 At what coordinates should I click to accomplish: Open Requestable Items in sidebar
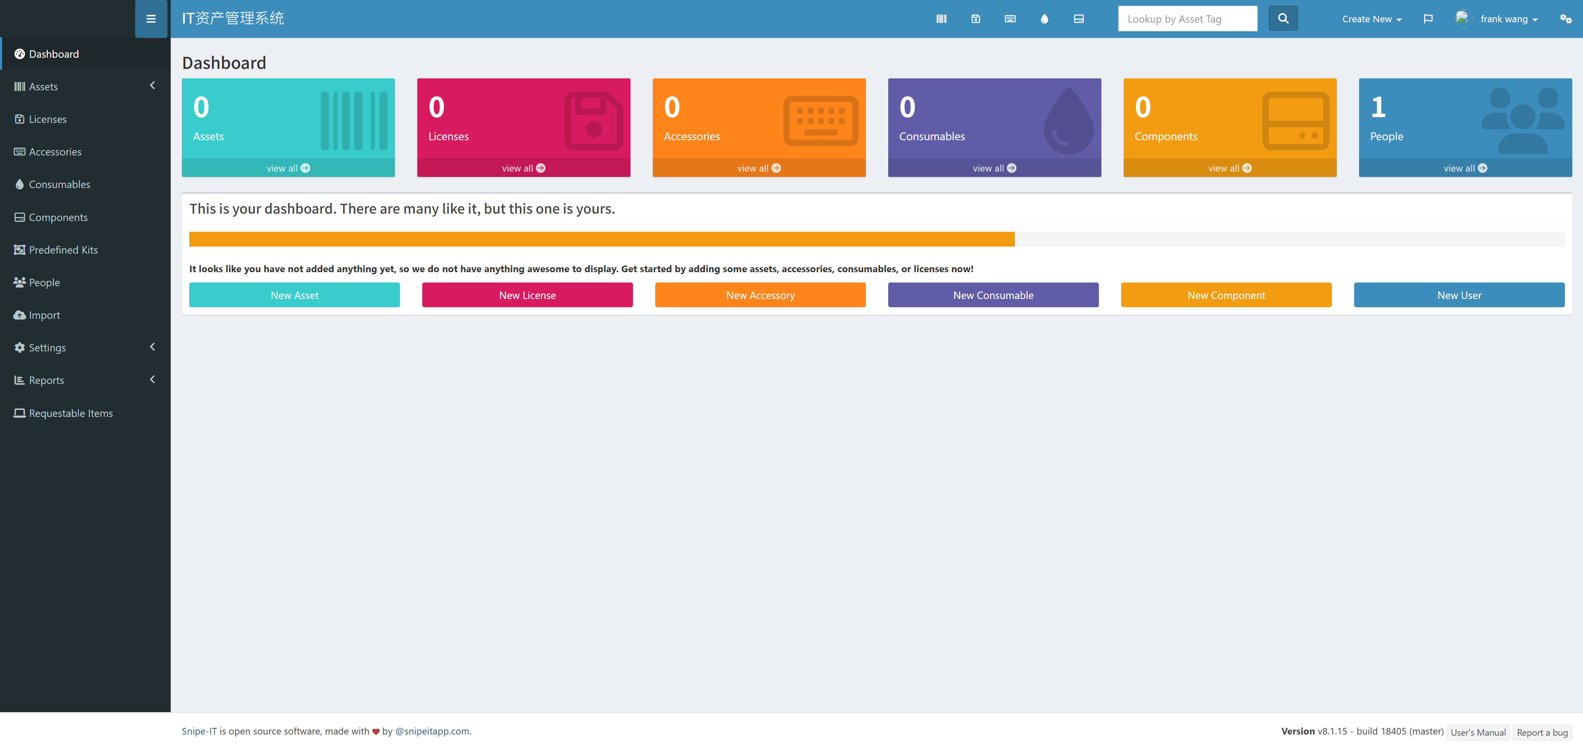point(70,414)
